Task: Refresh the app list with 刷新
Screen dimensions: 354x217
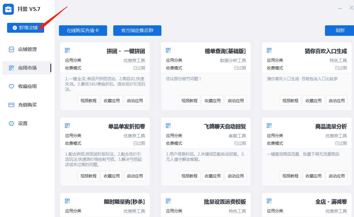Action: point(340,31)
